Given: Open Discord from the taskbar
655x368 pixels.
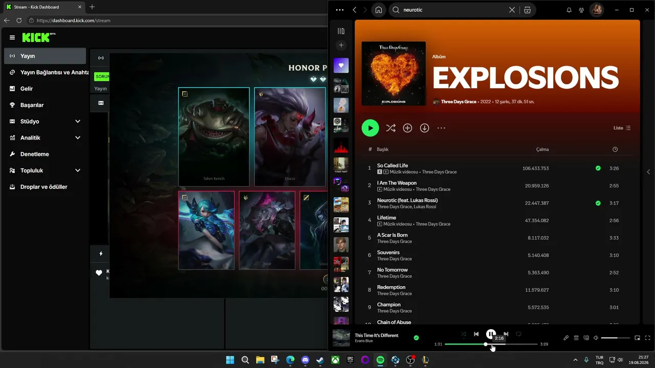Looking at the screenshot, I should 305,360.
